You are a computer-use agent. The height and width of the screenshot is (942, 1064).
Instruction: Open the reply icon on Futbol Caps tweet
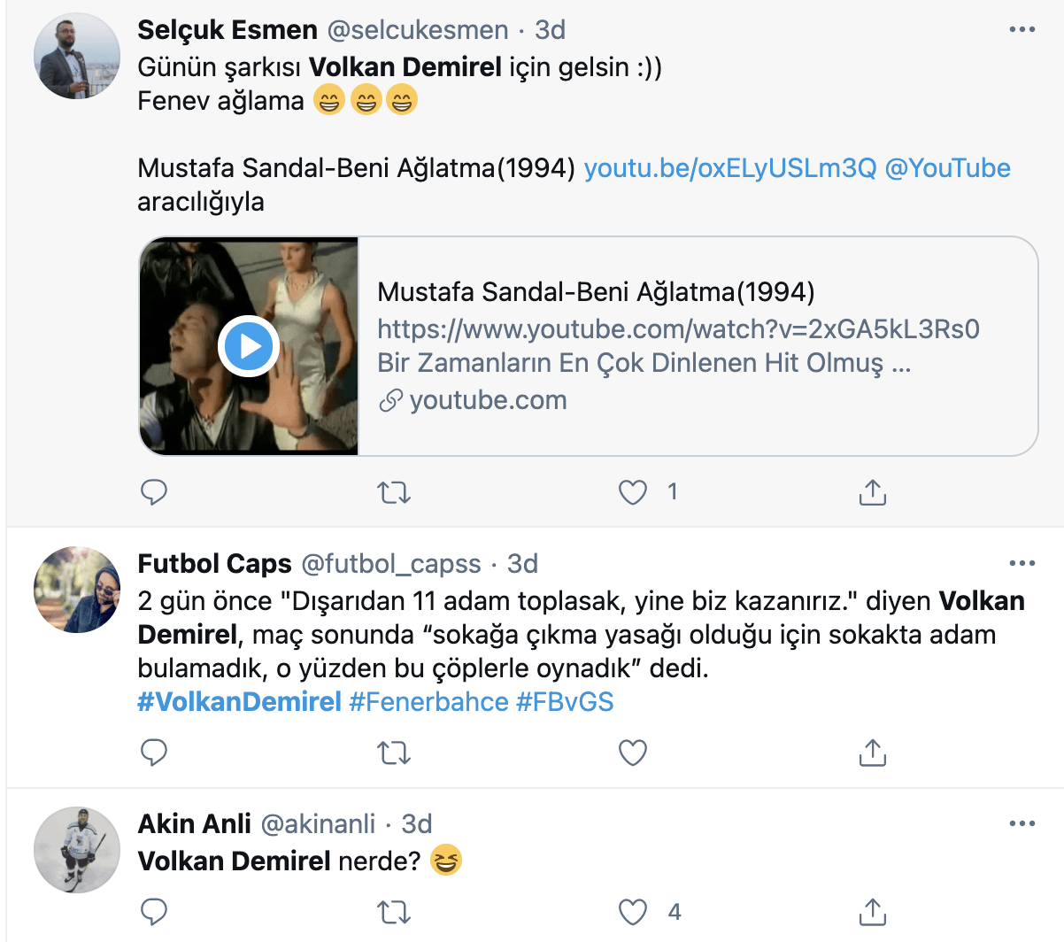pos(154,753)
